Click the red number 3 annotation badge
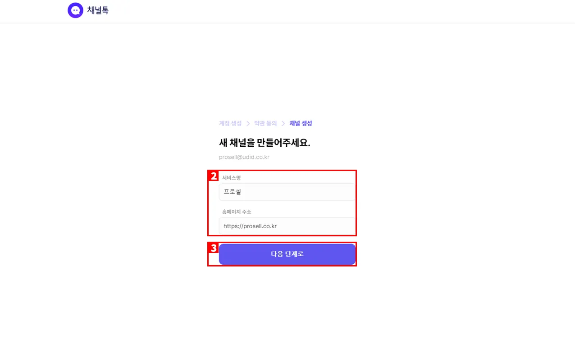 click(x=214, y=248)
